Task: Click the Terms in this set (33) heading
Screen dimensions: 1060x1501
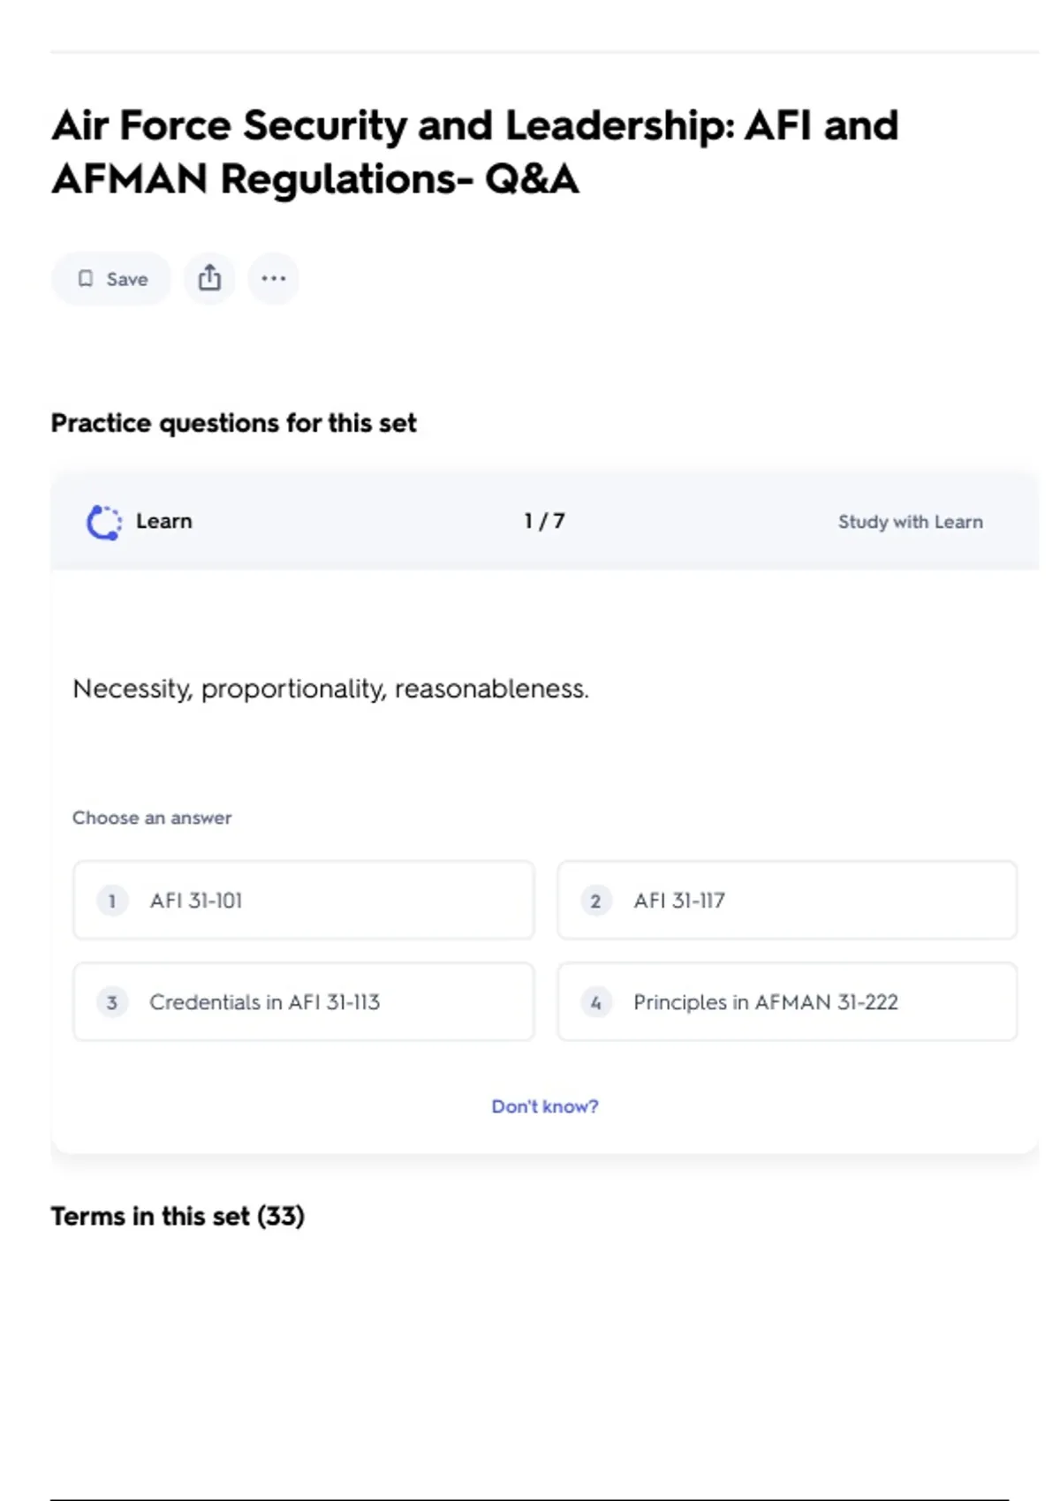Action: click(178, 1216)
